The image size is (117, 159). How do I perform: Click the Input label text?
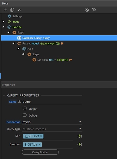[15, 22]
